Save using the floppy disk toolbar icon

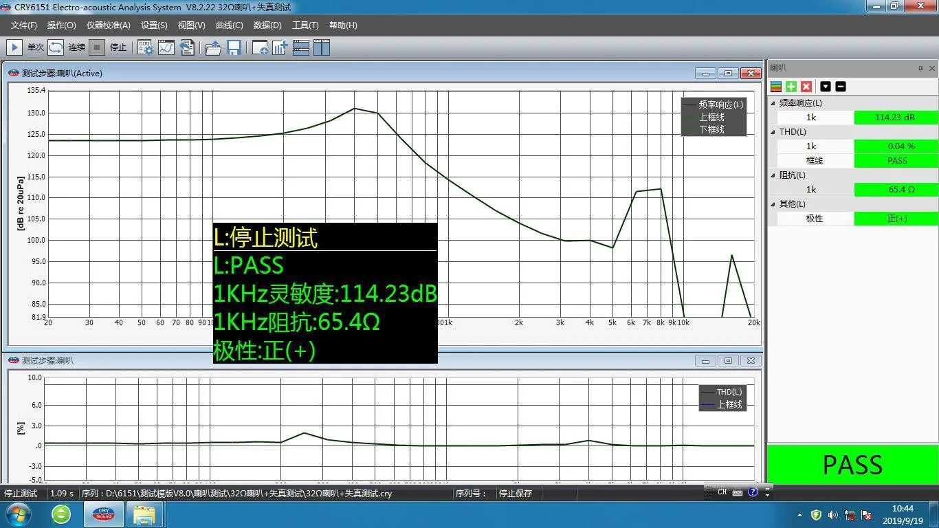click(x=234, y=47)
